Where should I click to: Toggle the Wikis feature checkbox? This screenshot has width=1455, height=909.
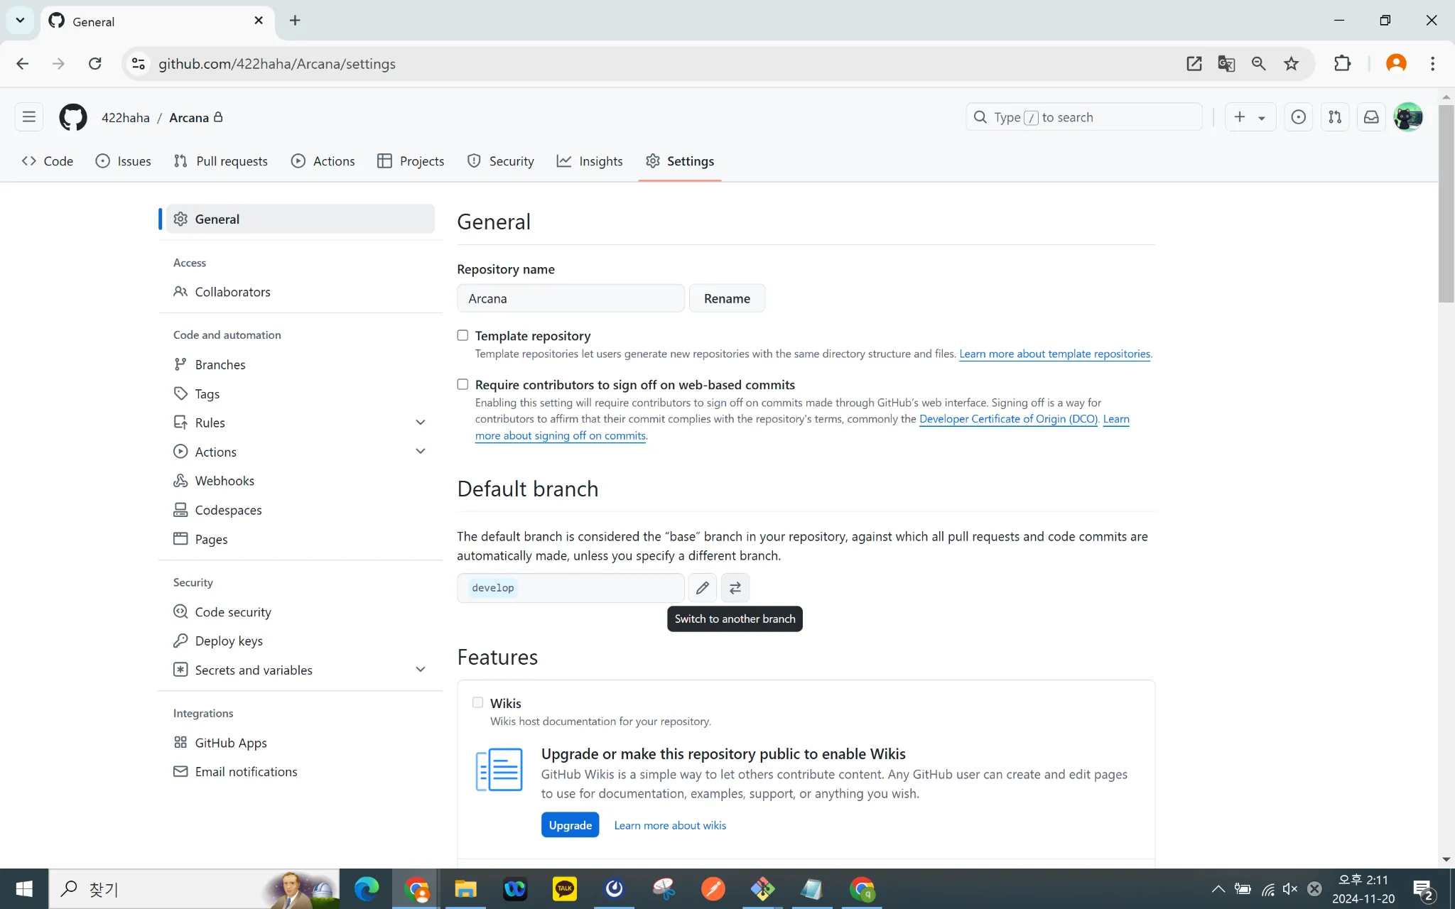pos(477,702)
